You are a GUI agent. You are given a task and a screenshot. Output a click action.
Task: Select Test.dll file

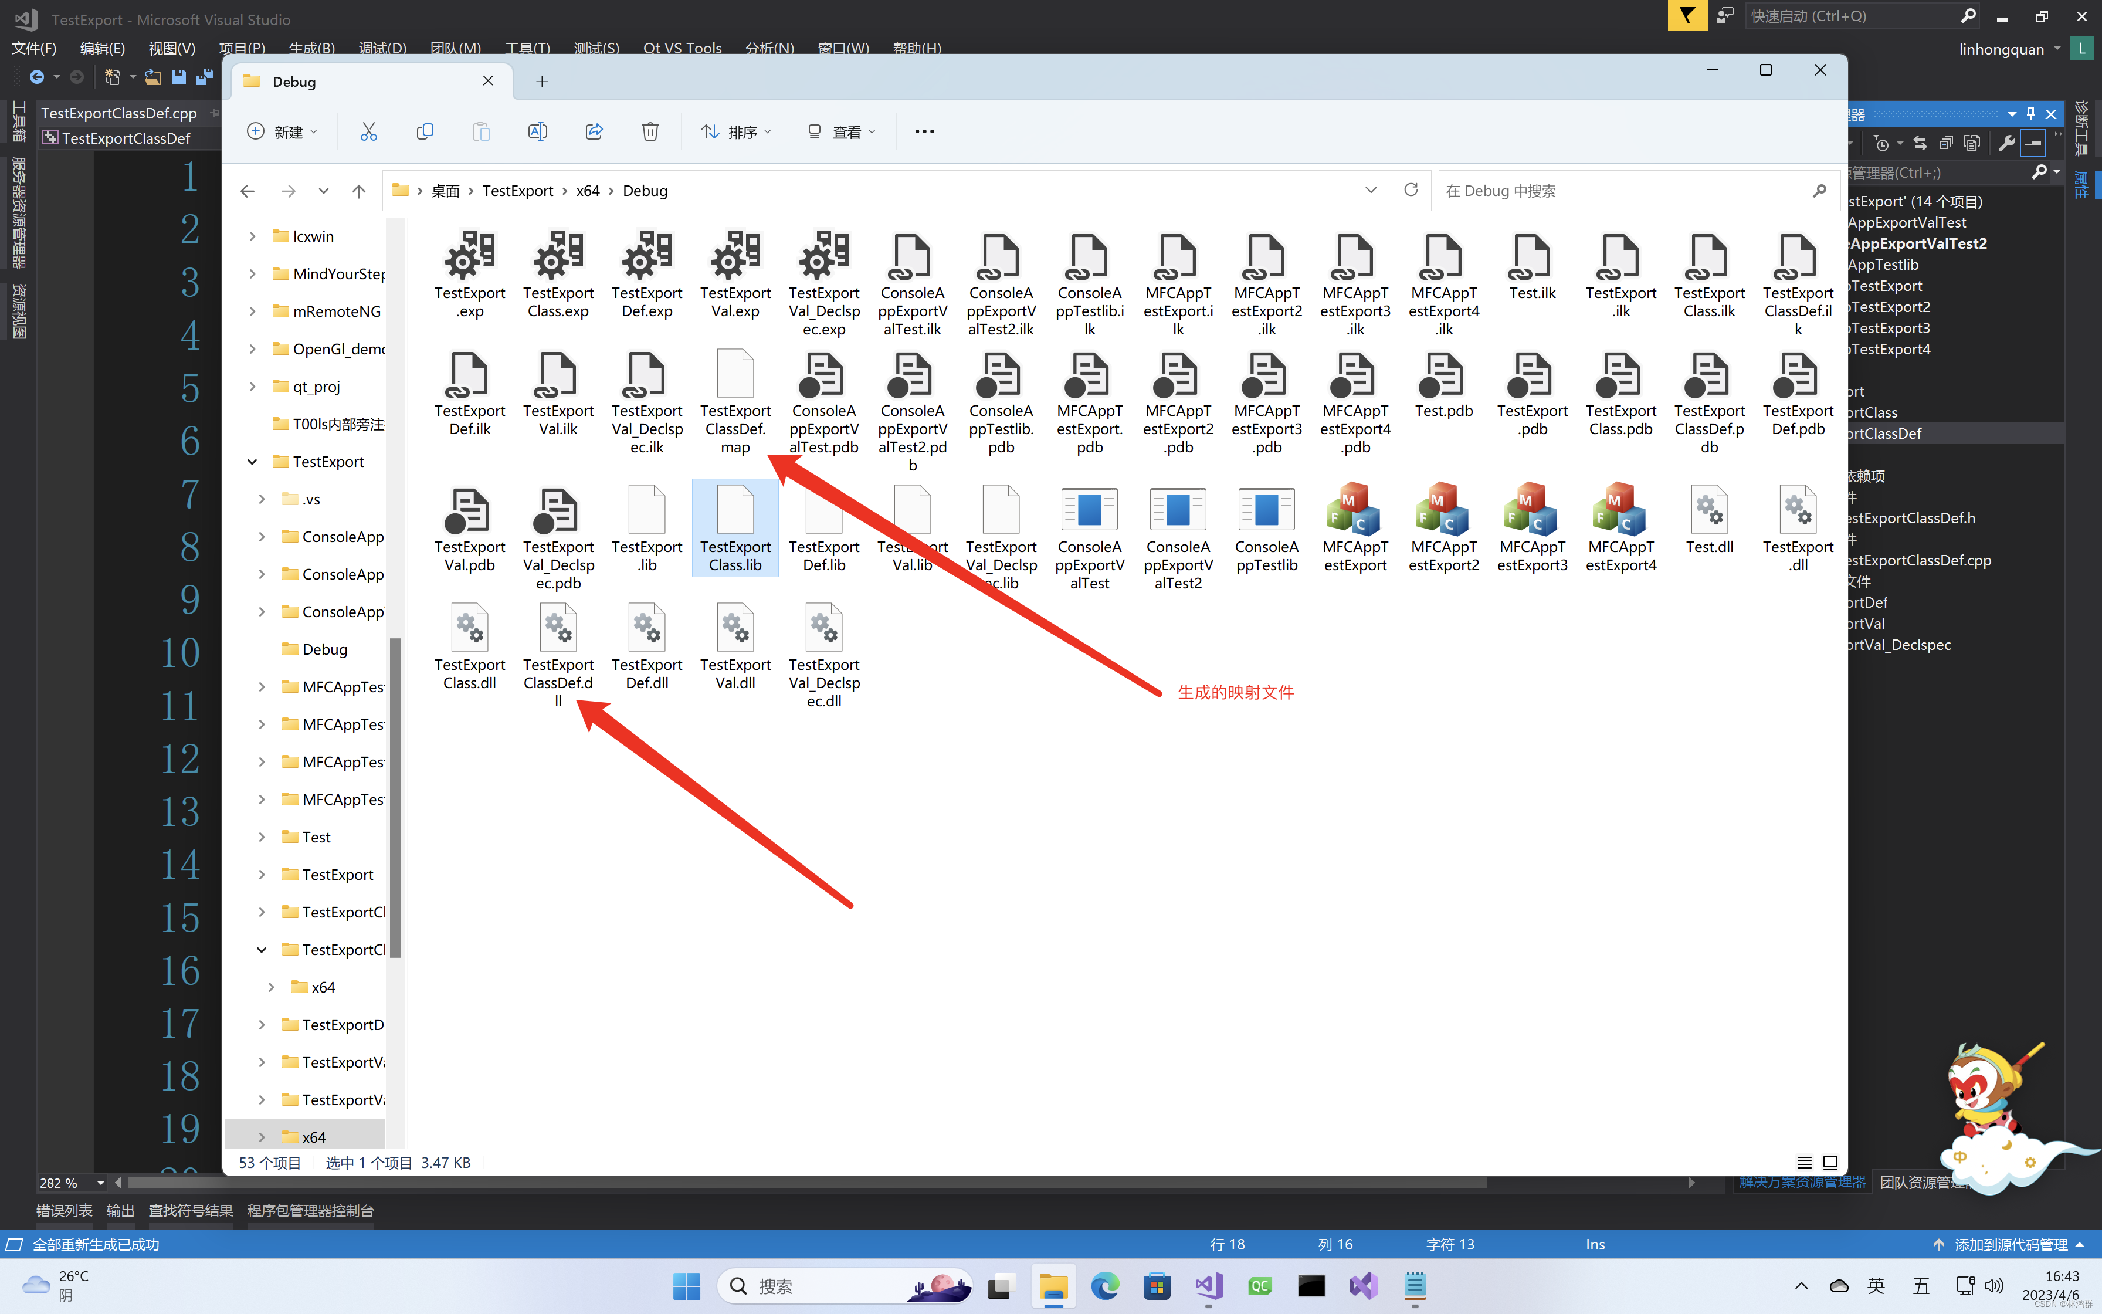(1710, 520)
